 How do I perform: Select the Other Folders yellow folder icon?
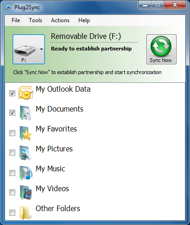[x=25, y=212]
